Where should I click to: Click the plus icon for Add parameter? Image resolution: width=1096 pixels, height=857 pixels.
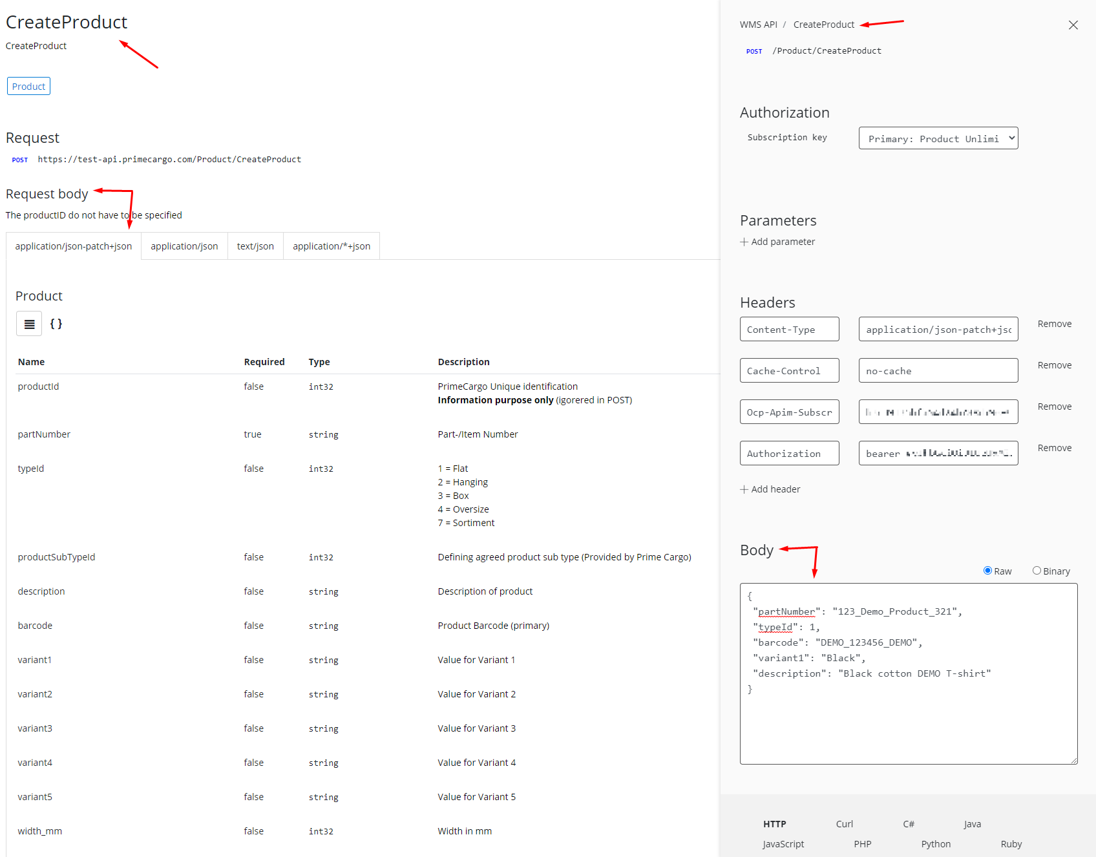pos(744,242)
